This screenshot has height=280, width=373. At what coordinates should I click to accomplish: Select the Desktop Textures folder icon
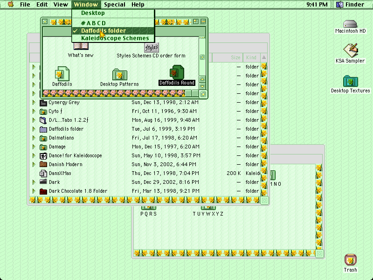point(351,81)
